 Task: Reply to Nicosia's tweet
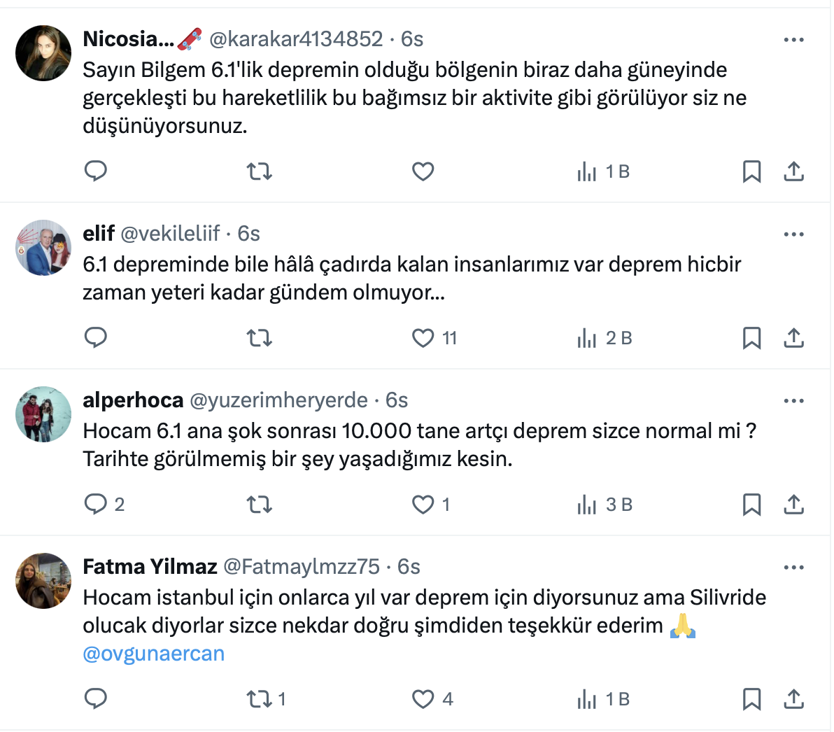pos(95,171)
